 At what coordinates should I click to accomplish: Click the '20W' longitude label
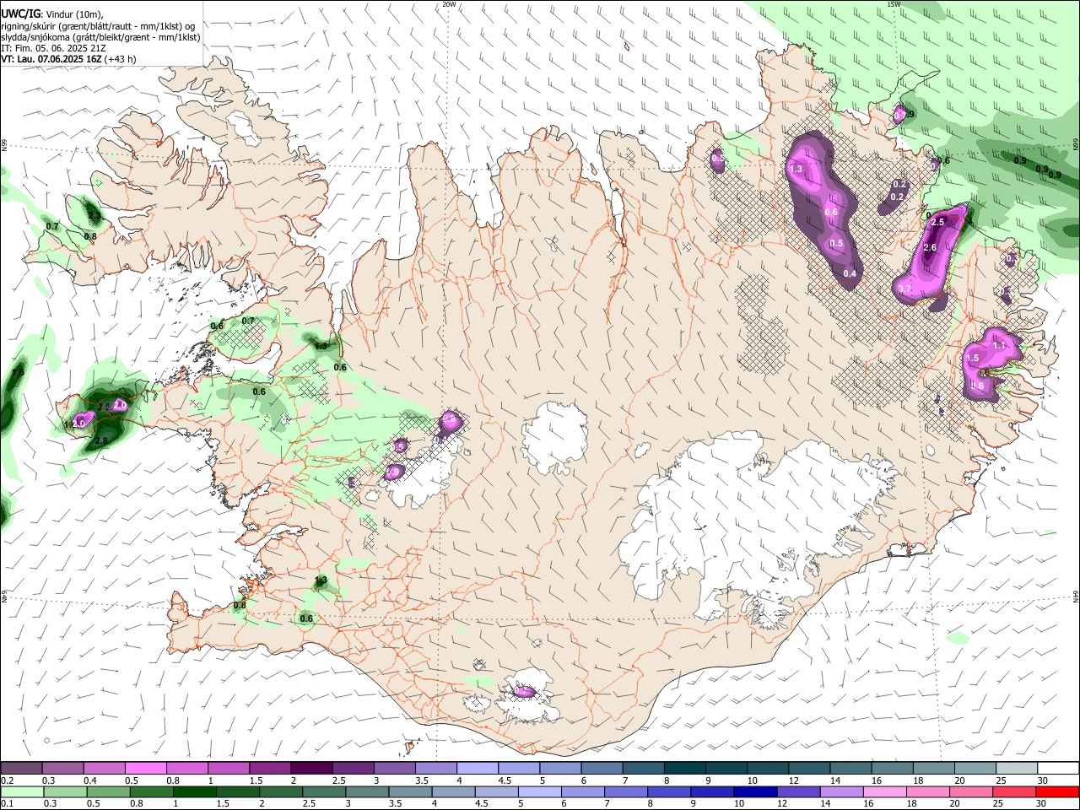coord(449,4)
